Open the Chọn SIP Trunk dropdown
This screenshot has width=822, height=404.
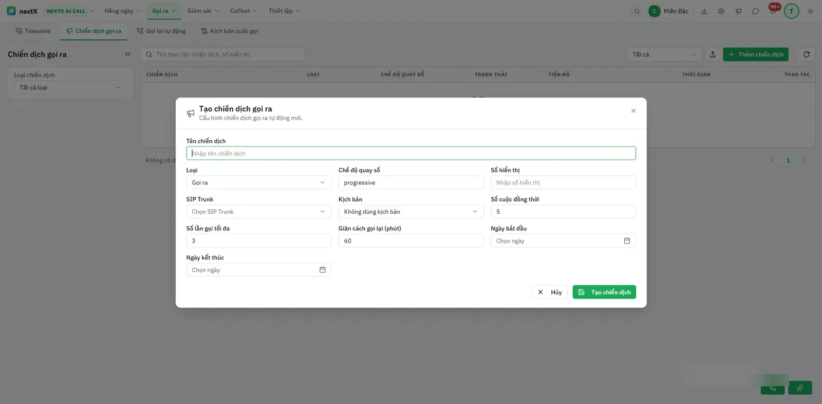258,212
